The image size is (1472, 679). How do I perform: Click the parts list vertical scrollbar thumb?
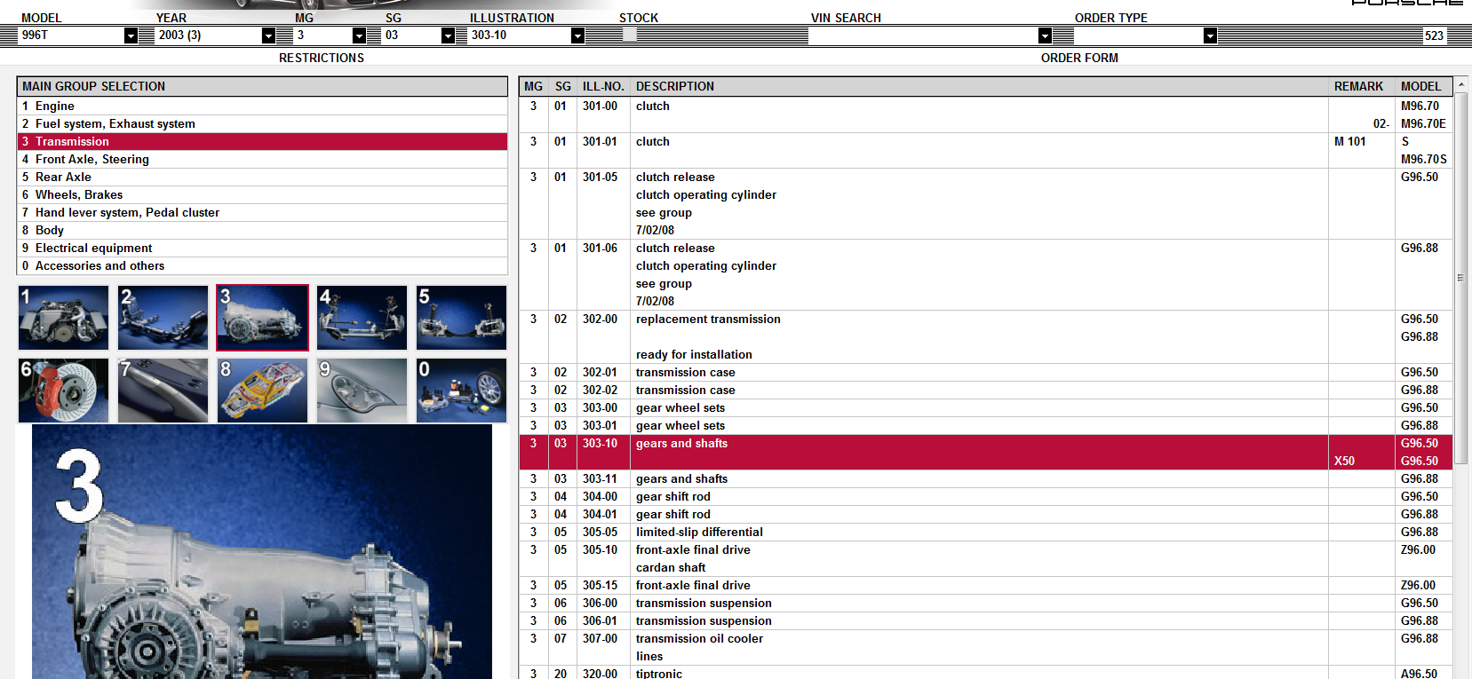[x=1460, y=278]
